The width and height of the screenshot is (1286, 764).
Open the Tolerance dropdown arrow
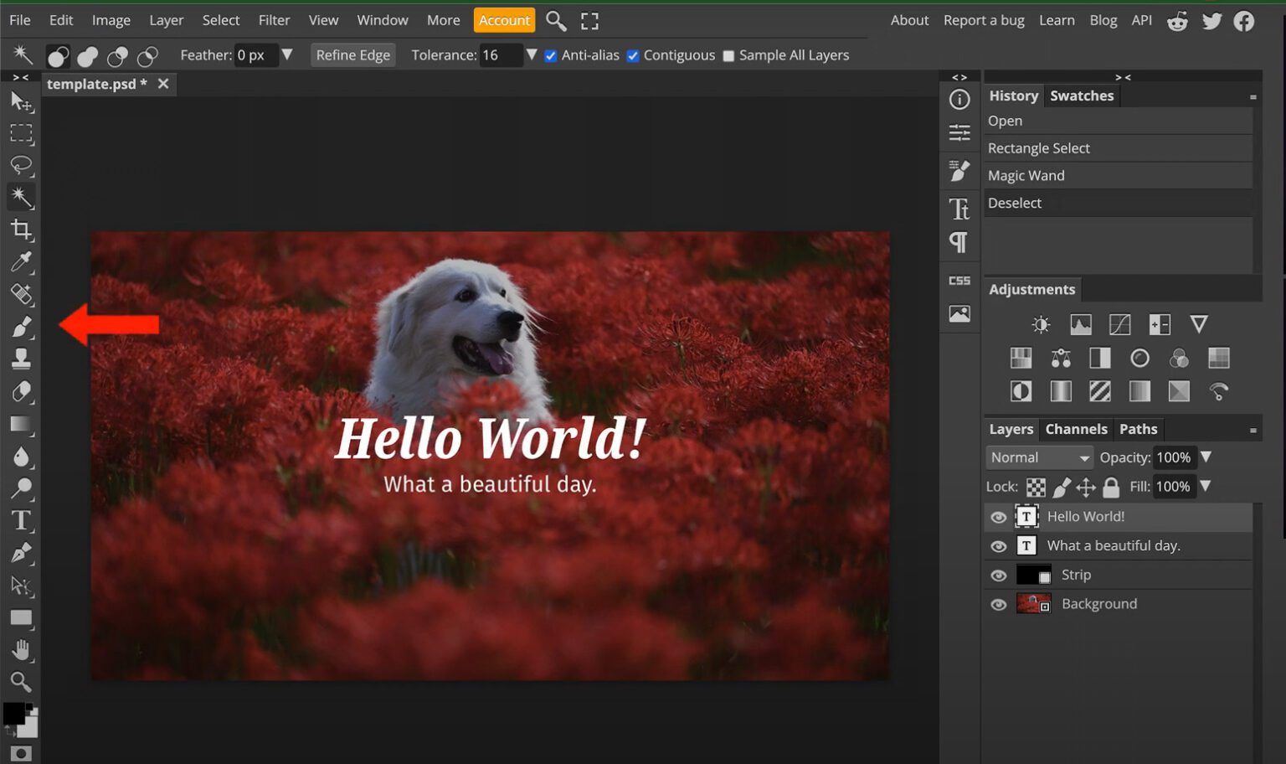[532, 55]
